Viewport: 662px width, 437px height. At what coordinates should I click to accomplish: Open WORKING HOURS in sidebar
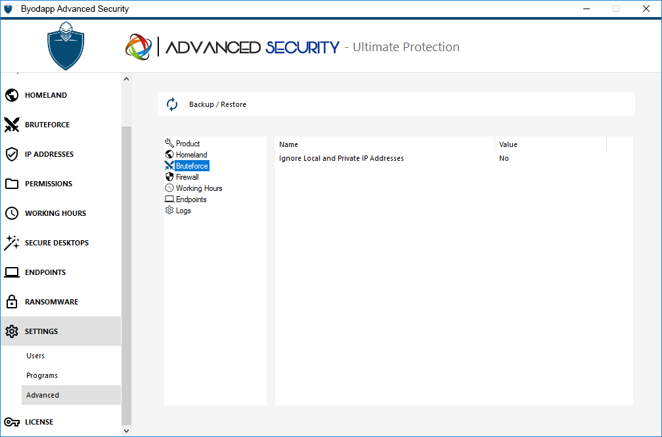[61, 213]
